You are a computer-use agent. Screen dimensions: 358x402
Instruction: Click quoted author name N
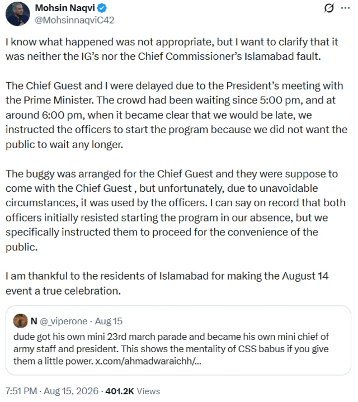[34, 321]
